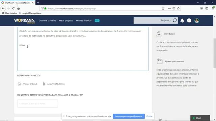Image resolution: width=216 pixels, height=121 pixels.
Task: Open the browser home page icon
Action: point(19,8)
